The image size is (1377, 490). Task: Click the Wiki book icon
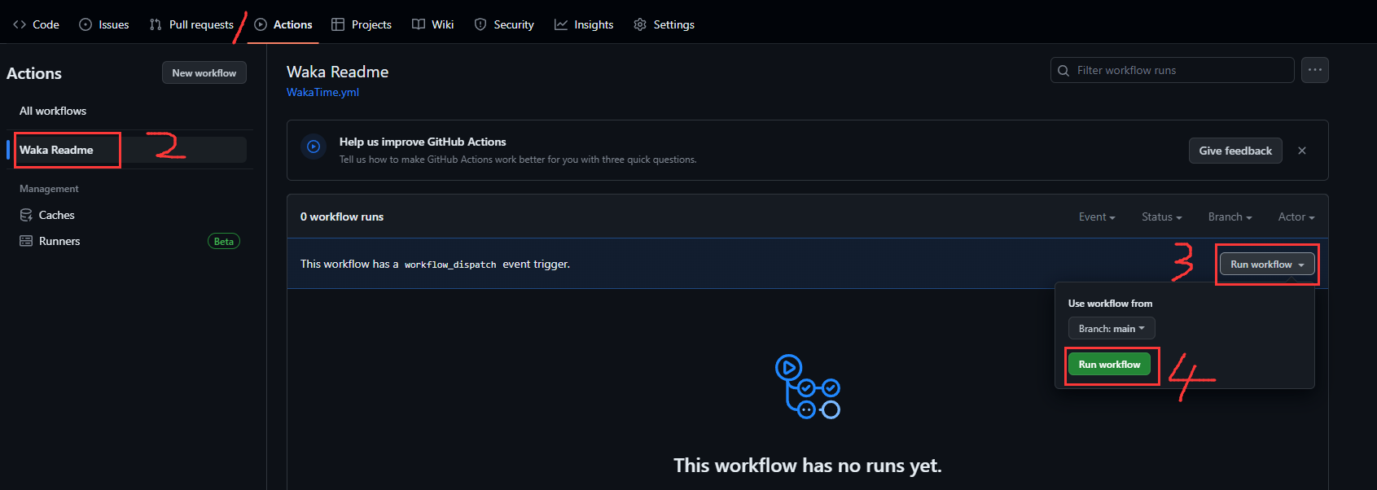(419, 24)
